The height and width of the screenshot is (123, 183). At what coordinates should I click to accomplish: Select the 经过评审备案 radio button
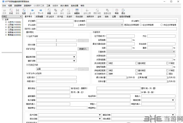(x=141, y=25)
